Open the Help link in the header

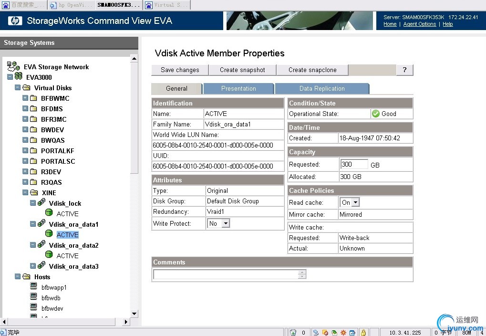click(x=447, y=24)
